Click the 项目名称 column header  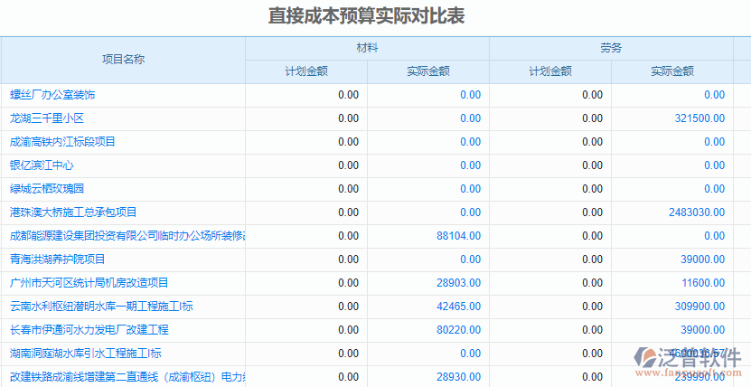click(123, 60)
